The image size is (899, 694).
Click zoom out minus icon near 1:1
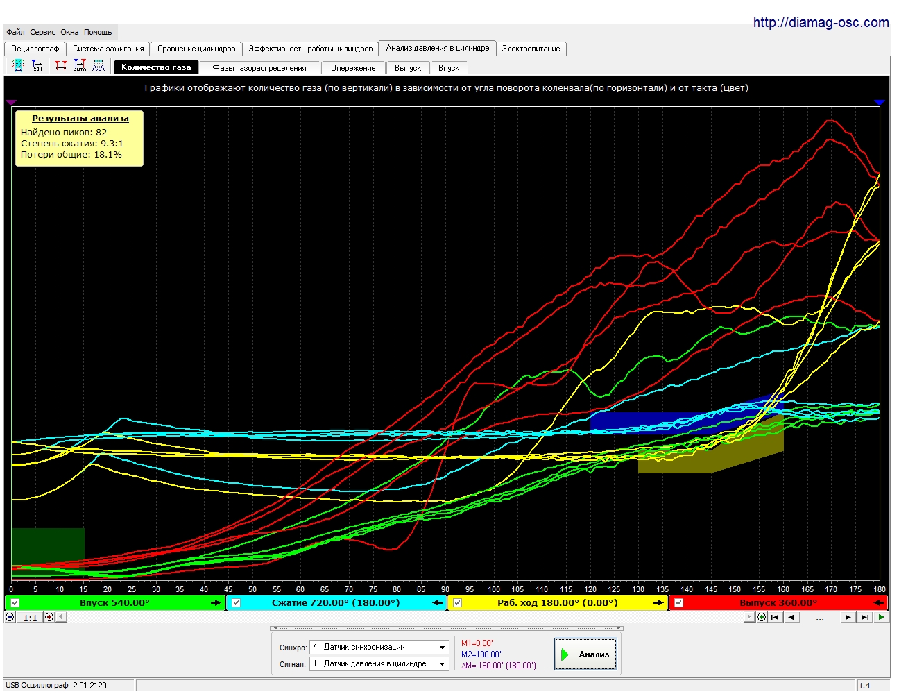pos(10,617)
